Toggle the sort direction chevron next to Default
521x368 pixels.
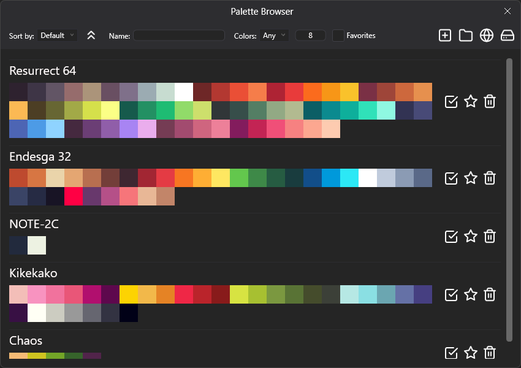pyautogui.click(x=91, y=35)
